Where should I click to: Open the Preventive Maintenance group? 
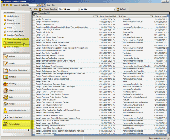point(16,70)
